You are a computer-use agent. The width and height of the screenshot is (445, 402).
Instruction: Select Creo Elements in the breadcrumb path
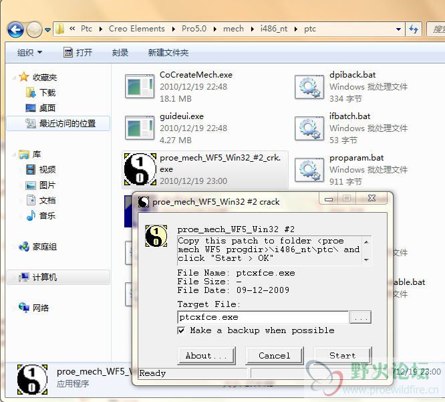pyautogui.click(x=137, y=29)
